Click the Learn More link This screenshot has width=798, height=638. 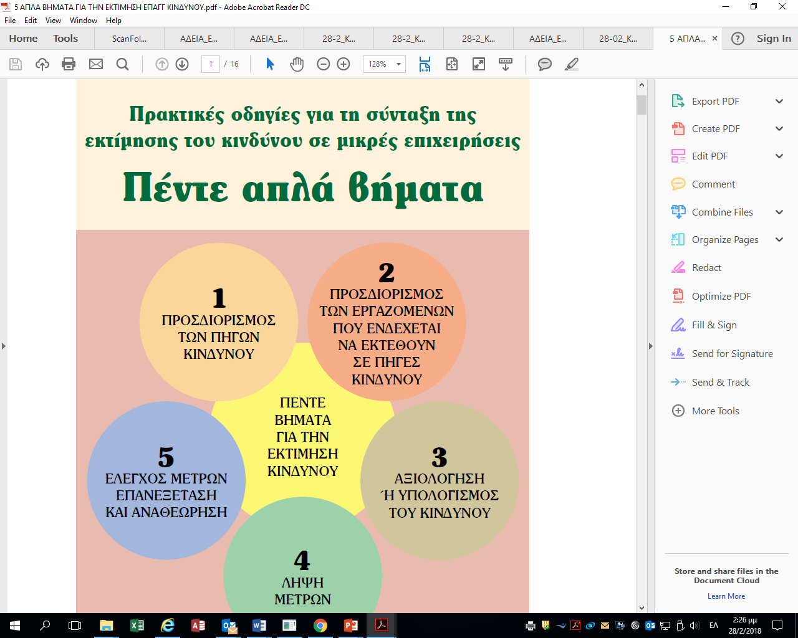(x=726, y=596)
